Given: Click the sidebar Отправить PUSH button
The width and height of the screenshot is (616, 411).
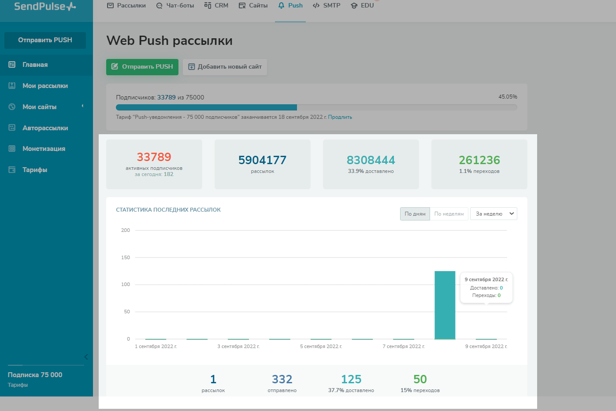Looking at the screenshot, I should (45, 40).
